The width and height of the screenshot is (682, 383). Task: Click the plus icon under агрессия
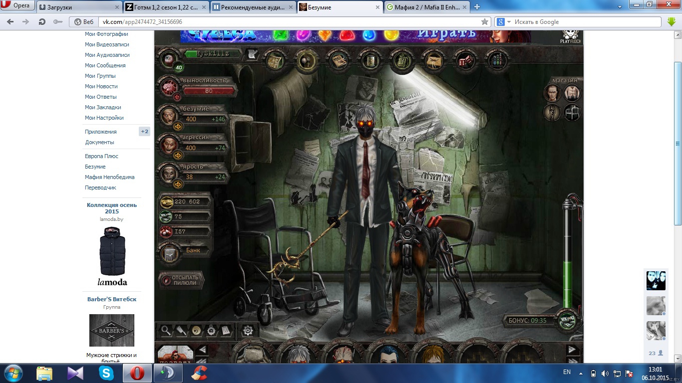(177, 155)
